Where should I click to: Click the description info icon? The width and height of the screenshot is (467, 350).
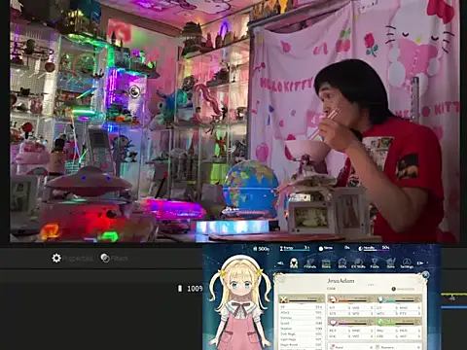[x=394, y=289]
